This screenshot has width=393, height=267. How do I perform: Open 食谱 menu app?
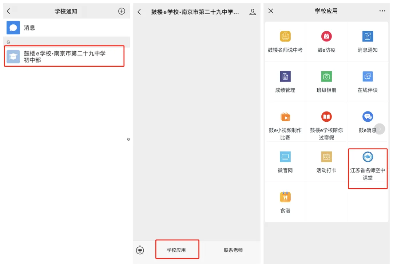[x=285, y=201]
